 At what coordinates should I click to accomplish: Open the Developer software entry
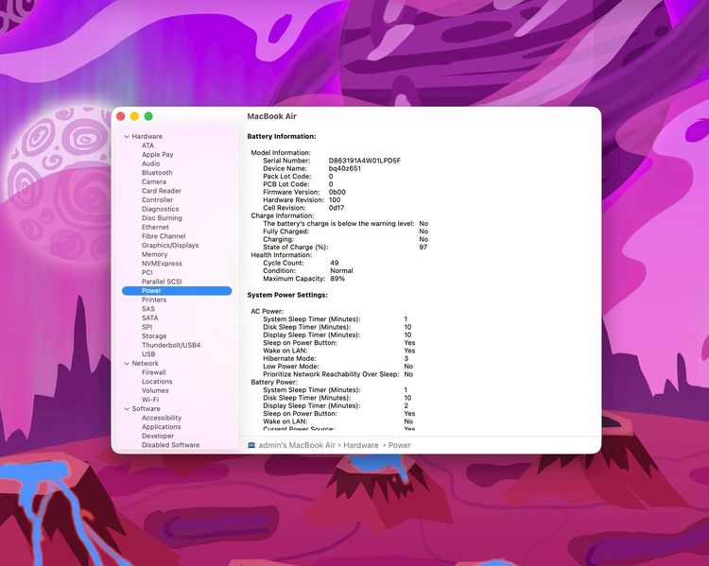tap(158, 436)
